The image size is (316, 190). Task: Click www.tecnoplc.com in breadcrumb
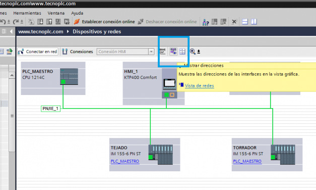[41, 31]
